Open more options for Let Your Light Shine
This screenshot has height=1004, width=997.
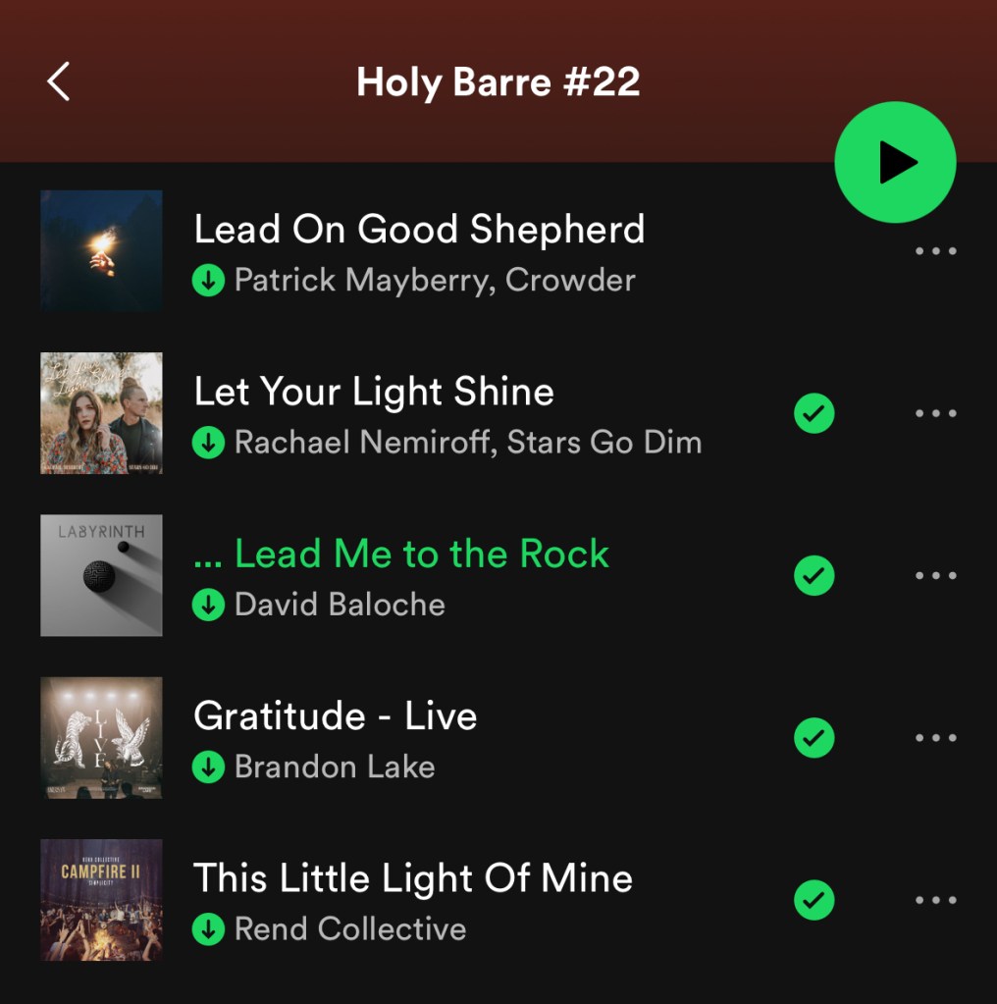935,413
